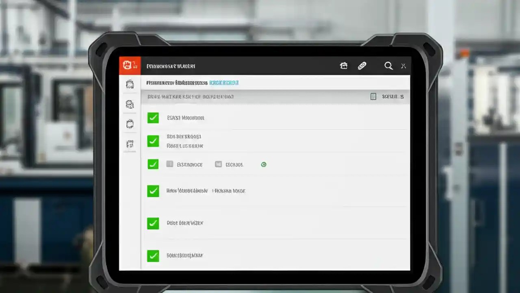This screenshot has width=520, height=293.
Task: Click the bottom sidebar report icon
Action: coord(130,143)
